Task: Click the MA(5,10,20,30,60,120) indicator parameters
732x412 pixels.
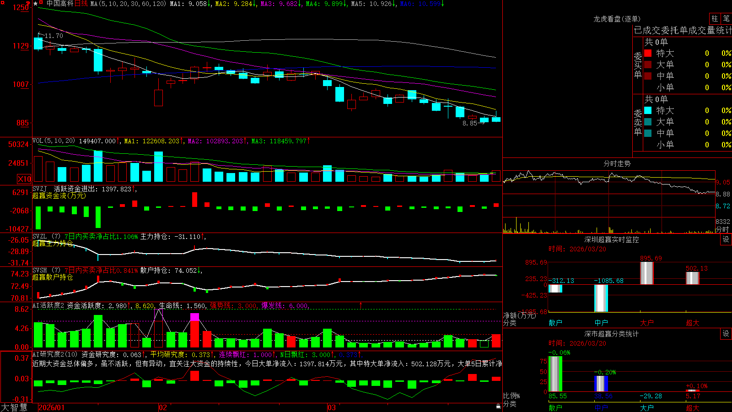Action: (x=128, y=4)
